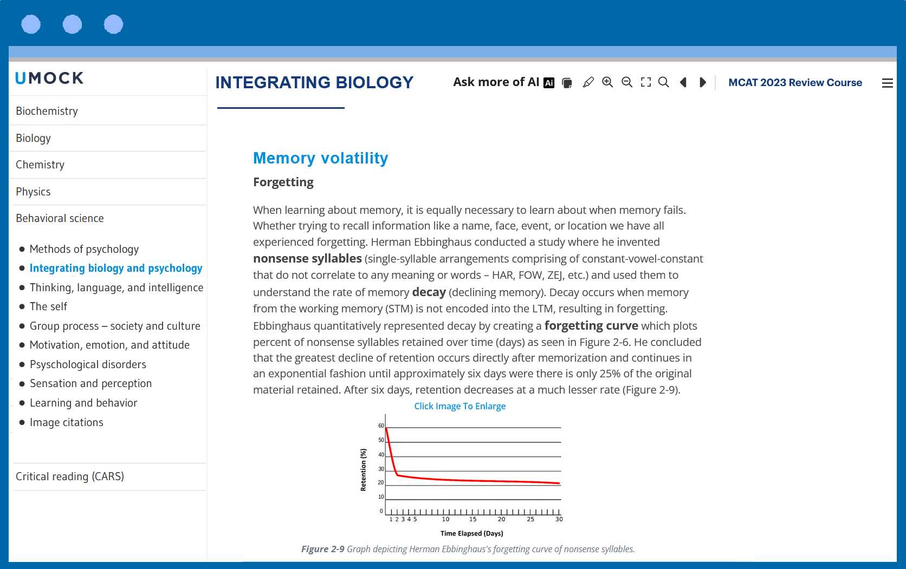Screen dimensions: 906x569
Task: Click the MCAT 2023 Review Course link
Action: click(x=795, y=83)
